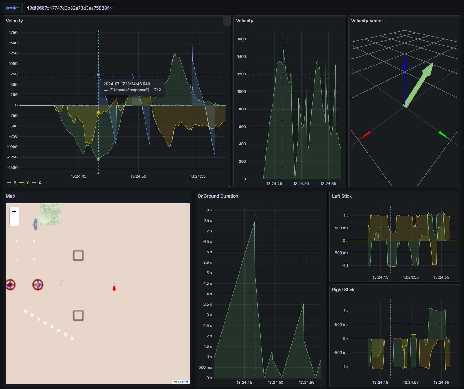Screen dimensions: 464x389
Task: Click the Left Stick panel title
Action: click(342, 196)
